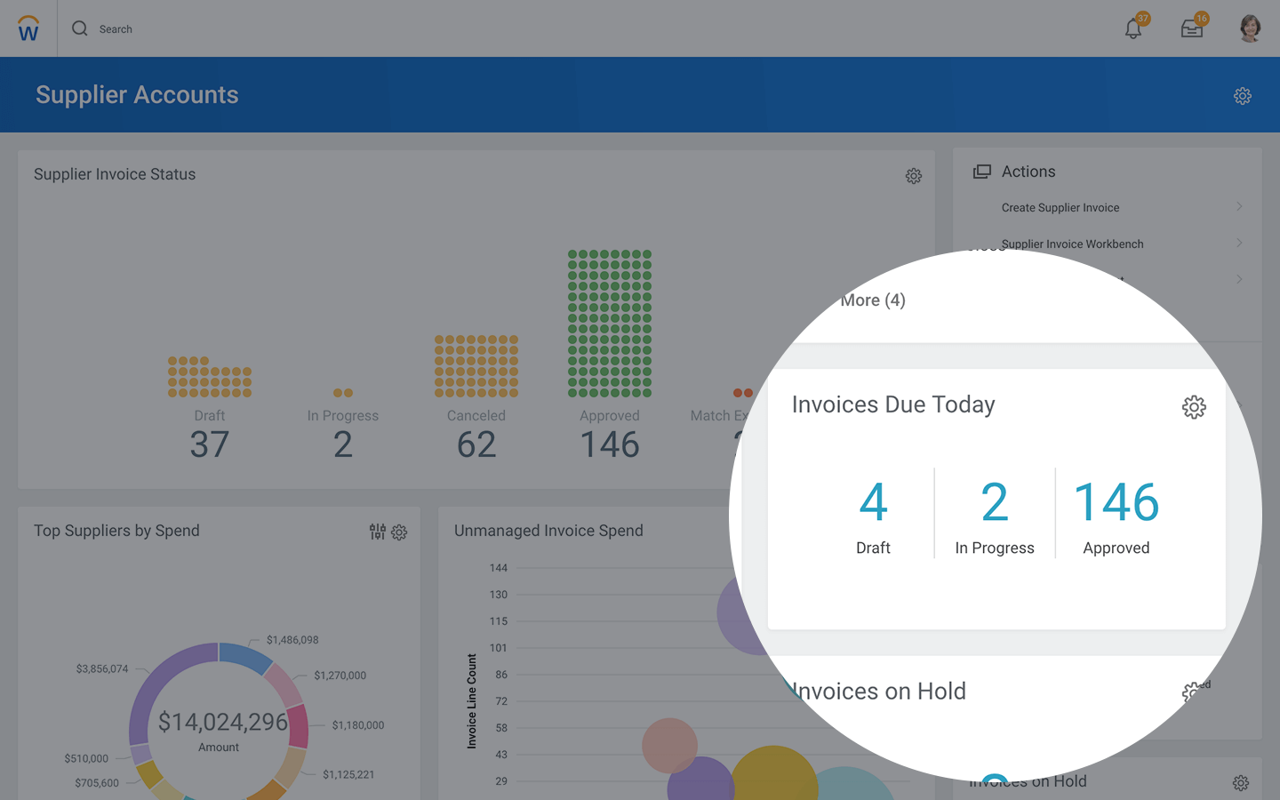Open Invoices Due Today settings gear

click(1193, 407)
